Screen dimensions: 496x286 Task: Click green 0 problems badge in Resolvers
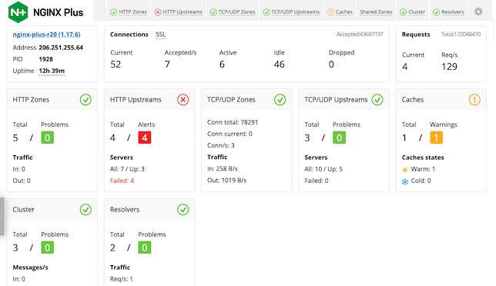coord(145,248)
